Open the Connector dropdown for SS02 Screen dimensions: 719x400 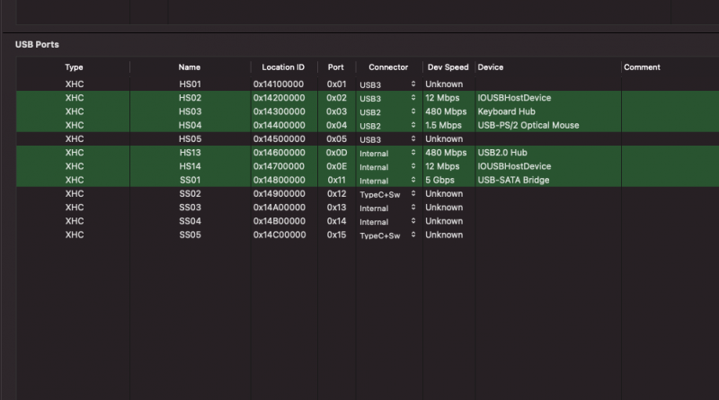click(413, 194)
